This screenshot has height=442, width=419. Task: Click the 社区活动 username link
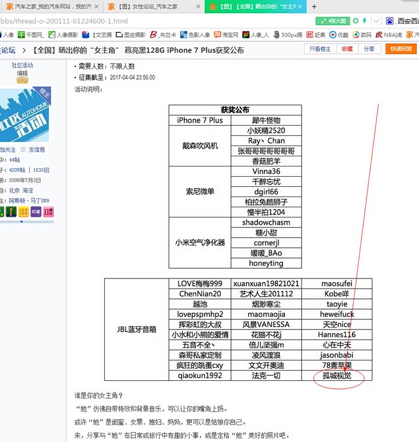point(22,65)
